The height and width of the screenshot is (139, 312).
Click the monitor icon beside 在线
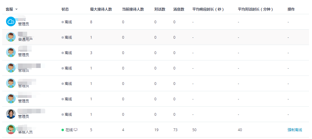tap(76, 130)
